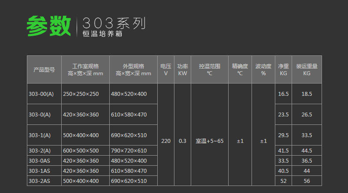This screenshot has width=348, height=193.
Task: Select the 精确度 column header
Action: click(240, 70)
